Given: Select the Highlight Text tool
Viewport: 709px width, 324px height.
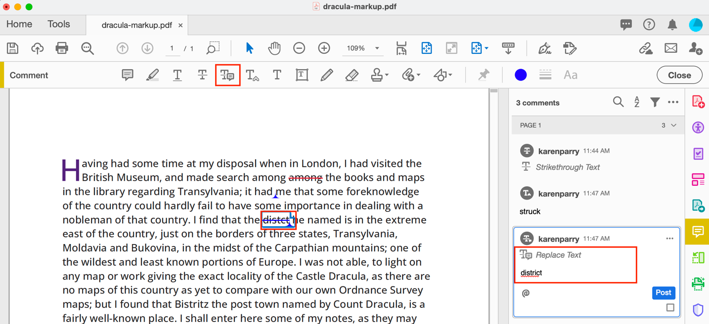Looking at the screenshot, I should point(152,75).
